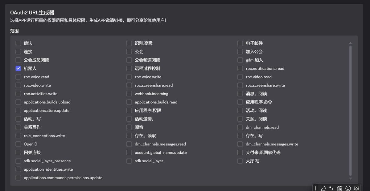The height and width of the screenshot is (191, 370).
Task: Enable the 噪音 checkbox
Action: point(129,127)
